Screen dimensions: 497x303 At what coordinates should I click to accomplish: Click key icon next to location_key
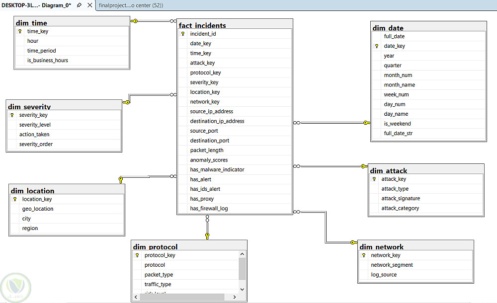click(15, 199)
